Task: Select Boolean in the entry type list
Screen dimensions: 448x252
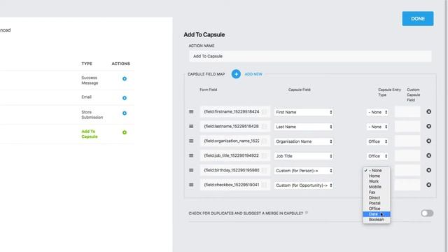Action: click(377, 219)
